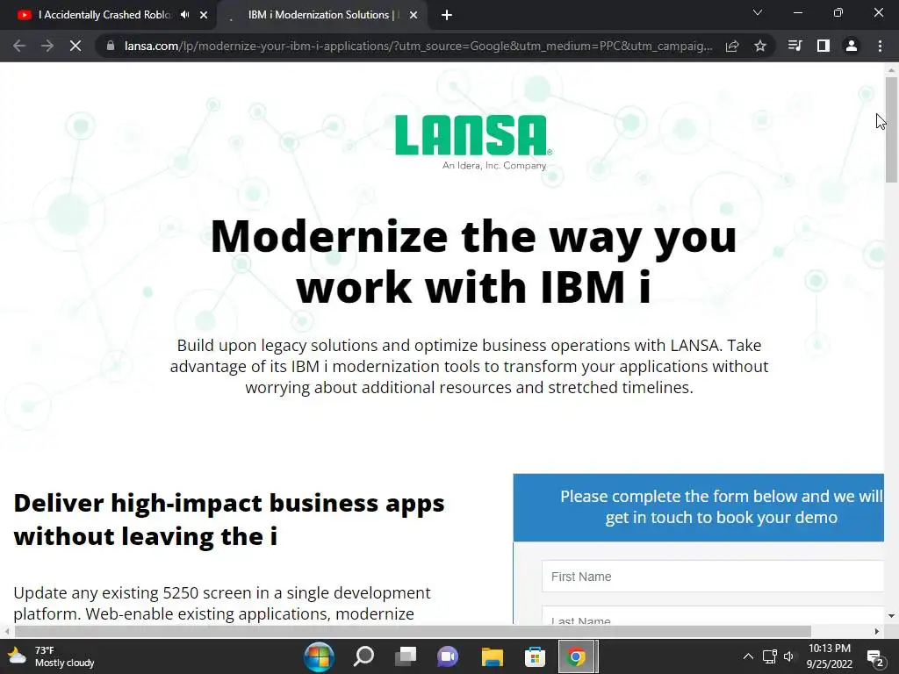Screen dimensions: 899x674
Task: Click the scroll down arrow
Action: tap(891, 616)
